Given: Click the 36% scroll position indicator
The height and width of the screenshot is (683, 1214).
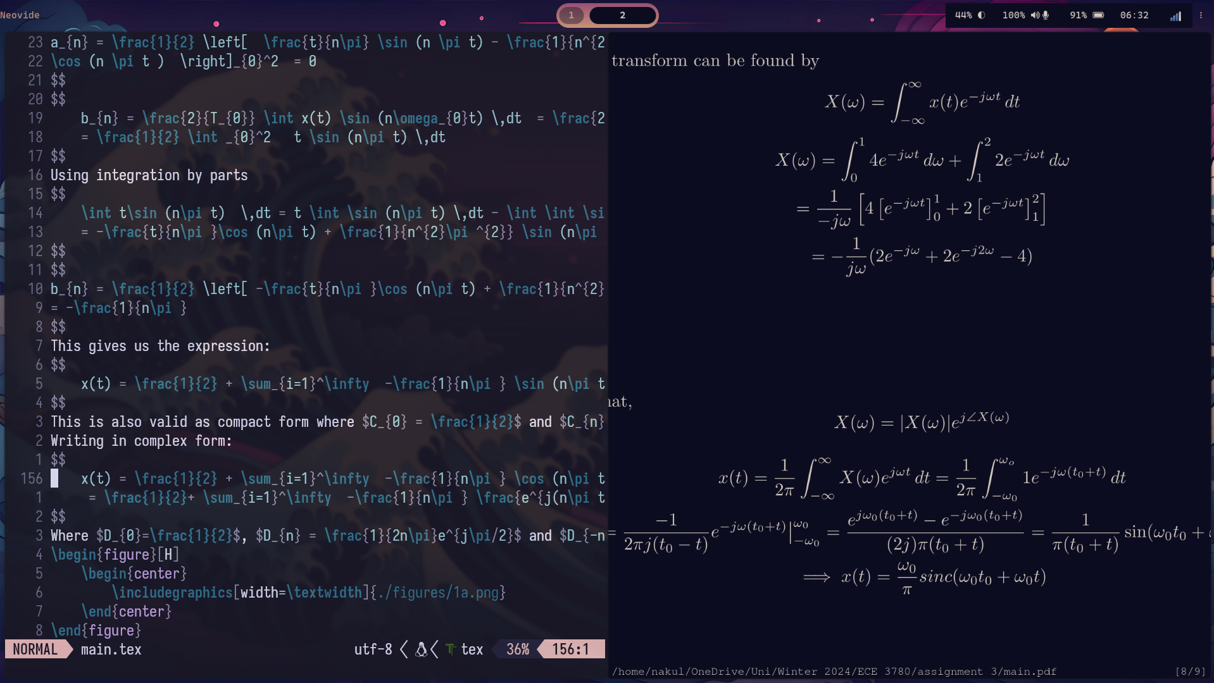Looking at the screenshot, I should 517,649.
